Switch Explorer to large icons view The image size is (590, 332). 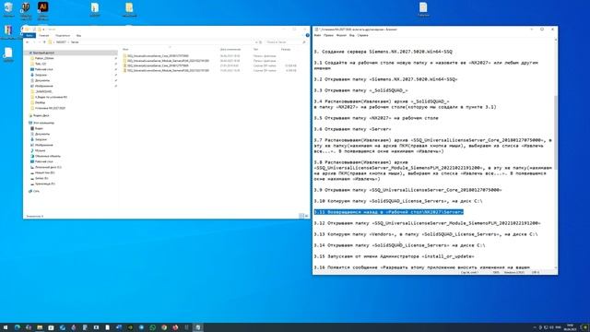pyautogui.click(x=306, y=216)
